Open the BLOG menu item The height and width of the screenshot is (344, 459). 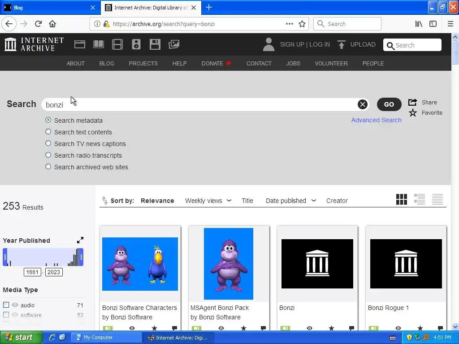[107, 64]
